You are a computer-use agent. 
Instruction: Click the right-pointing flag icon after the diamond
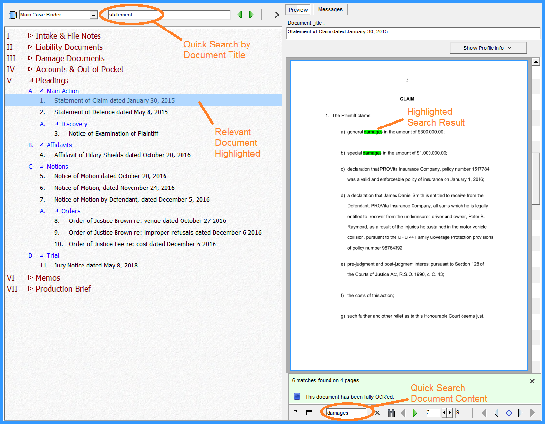tap(520, 413)
